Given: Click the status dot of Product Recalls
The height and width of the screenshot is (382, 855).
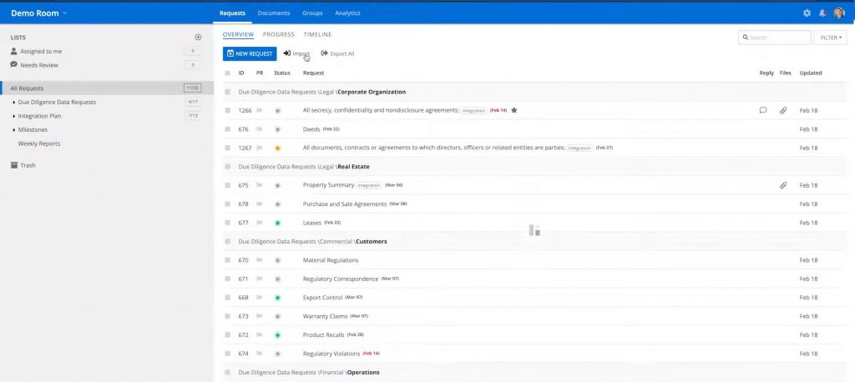Looking at the screenshot, I should coord(277,335).
